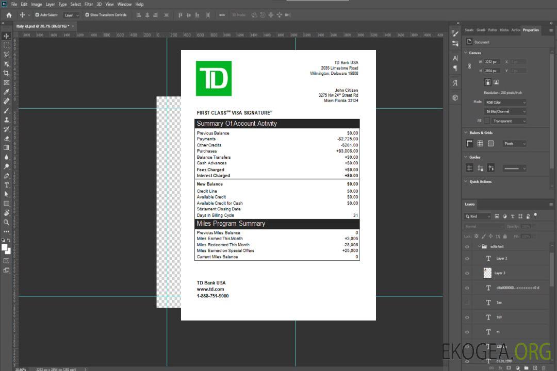Select the Crop tool
The image size is (557, 371).
tap(6, 73)
